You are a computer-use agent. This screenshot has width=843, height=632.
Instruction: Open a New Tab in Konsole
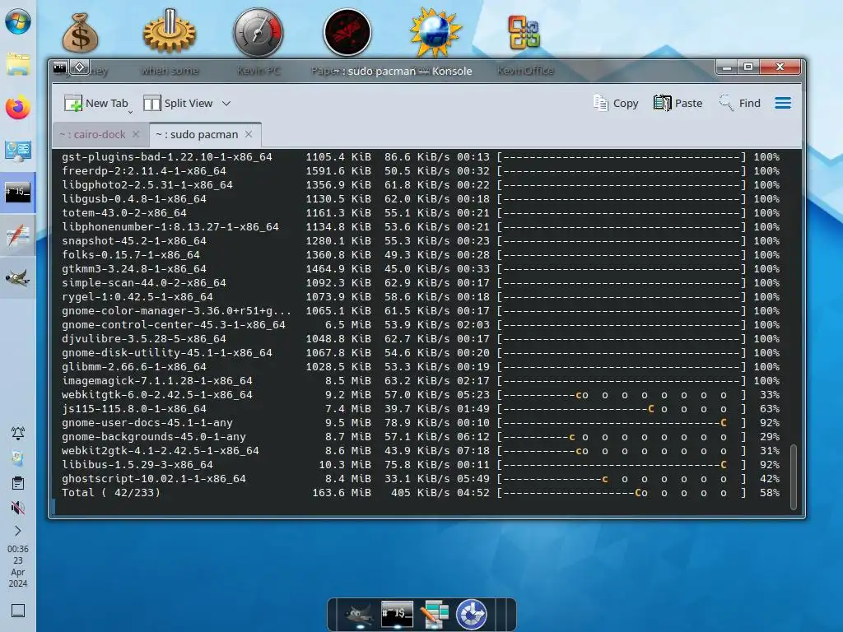tap(95, 103)
